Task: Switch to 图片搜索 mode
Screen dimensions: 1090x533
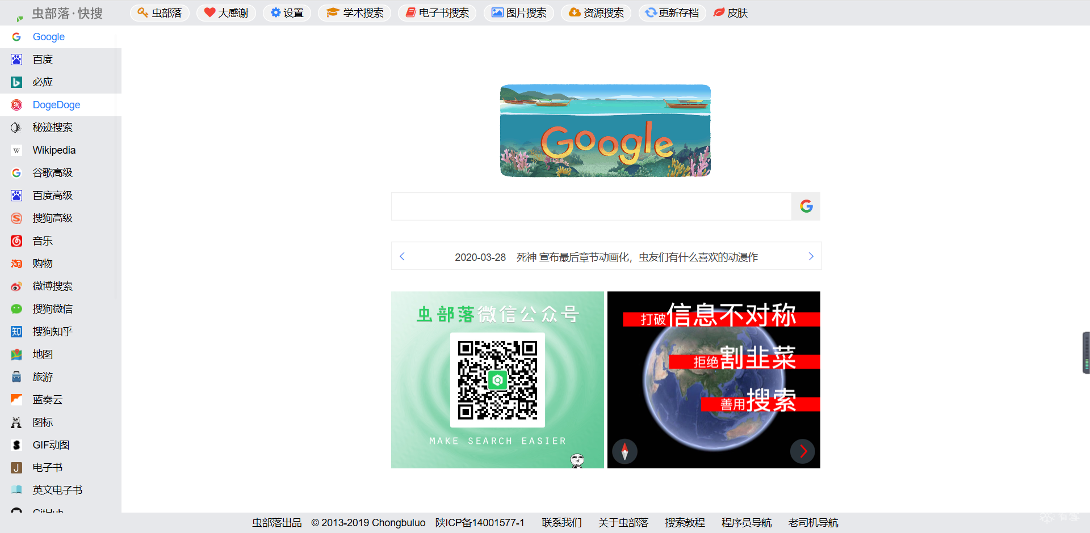Action: pyautogui.click(x=519, y=12)
